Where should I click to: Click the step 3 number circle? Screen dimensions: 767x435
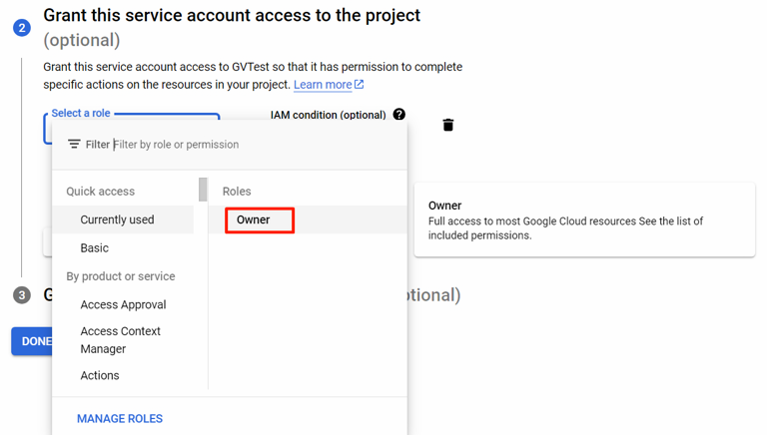[22, 295]
